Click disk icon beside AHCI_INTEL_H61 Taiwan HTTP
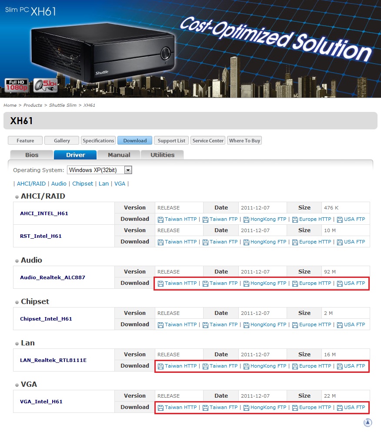 click(160, 220)
